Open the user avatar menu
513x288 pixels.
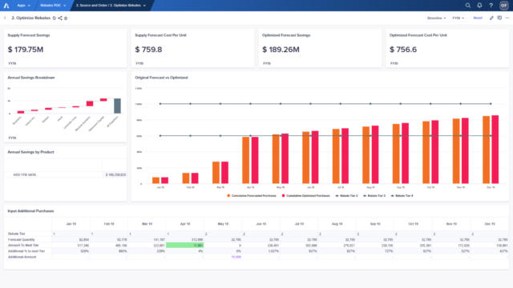[x=503, y=6]
